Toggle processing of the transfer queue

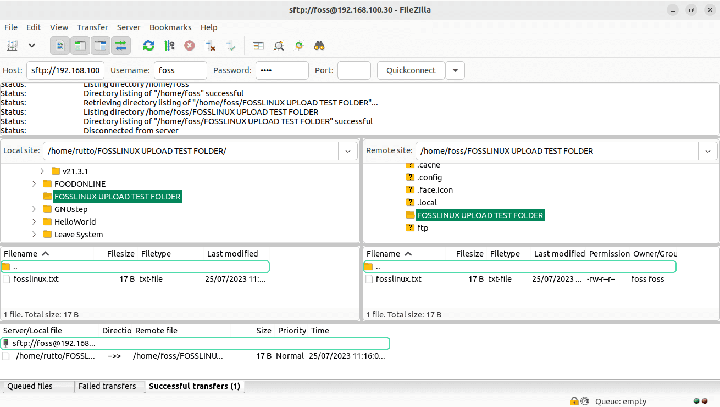(169, 46)
